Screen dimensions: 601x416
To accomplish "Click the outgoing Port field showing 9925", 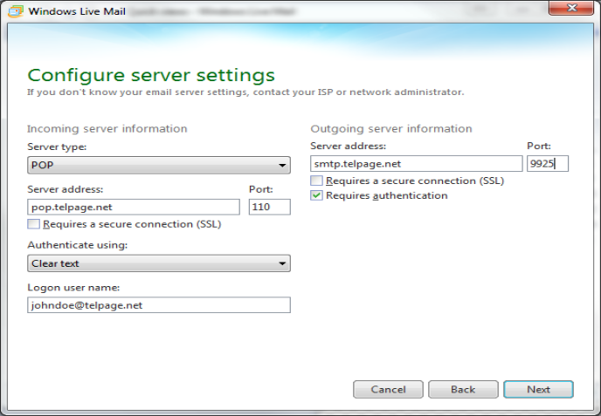I will pyautogui.click(x=548, y=164).
